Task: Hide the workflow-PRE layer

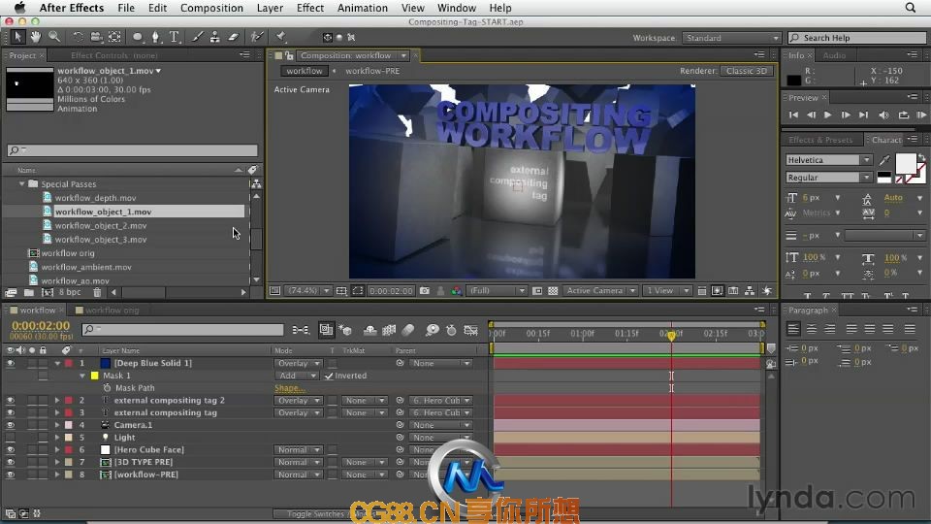Action: pyautogui.click(x=10, y=475)
